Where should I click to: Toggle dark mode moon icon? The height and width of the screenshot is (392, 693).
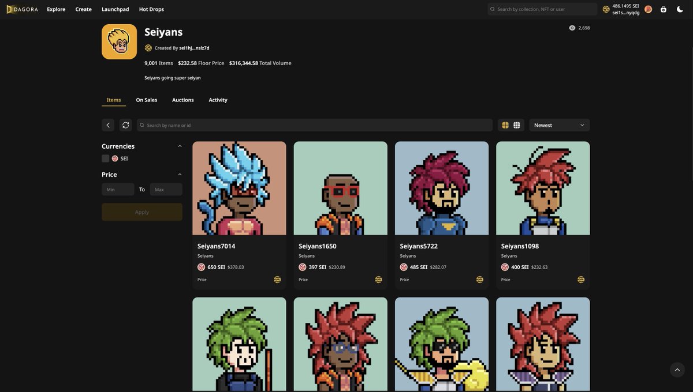click(x=680, y=9)
